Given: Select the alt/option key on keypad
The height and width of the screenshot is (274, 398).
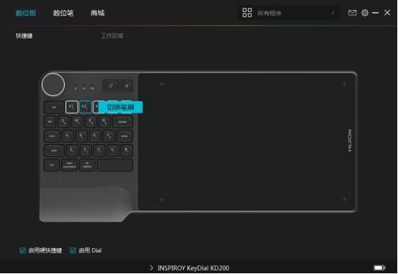Looking at the screenshot, I should pos(88,165).
